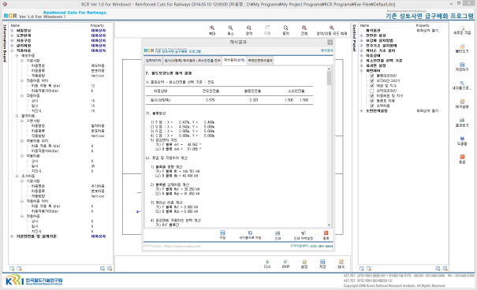Click the KRRI logo at bottom left
Screen dimensions: 477x290
pyautogui.click(x=33, y=281)
